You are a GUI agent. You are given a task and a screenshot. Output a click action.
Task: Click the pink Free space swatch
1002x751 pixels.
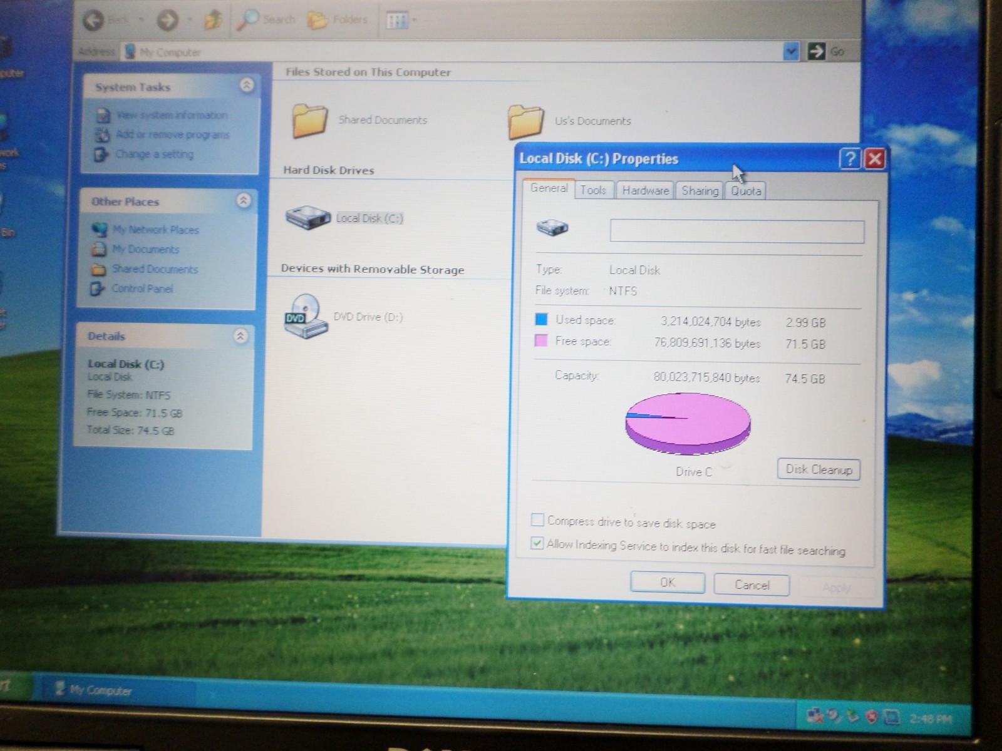[541, 340]
